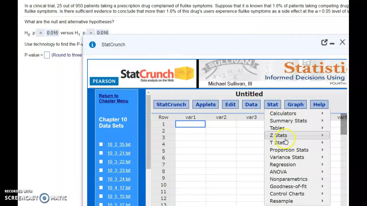Open the Edit menu button

230,104
